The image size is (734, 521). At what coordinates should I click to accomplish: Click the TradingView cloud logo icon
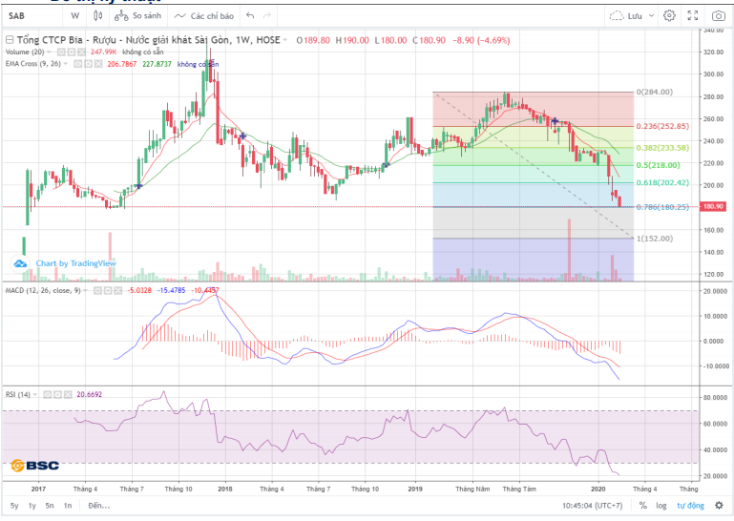(x=20, y=264)
